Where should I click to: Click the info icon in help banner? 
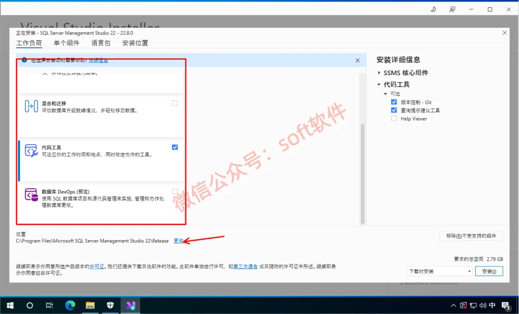pos(24,60)
